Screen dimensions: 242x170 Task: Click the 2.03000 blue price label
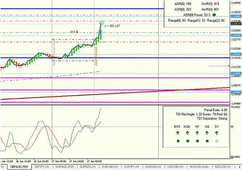click(236, 35)
